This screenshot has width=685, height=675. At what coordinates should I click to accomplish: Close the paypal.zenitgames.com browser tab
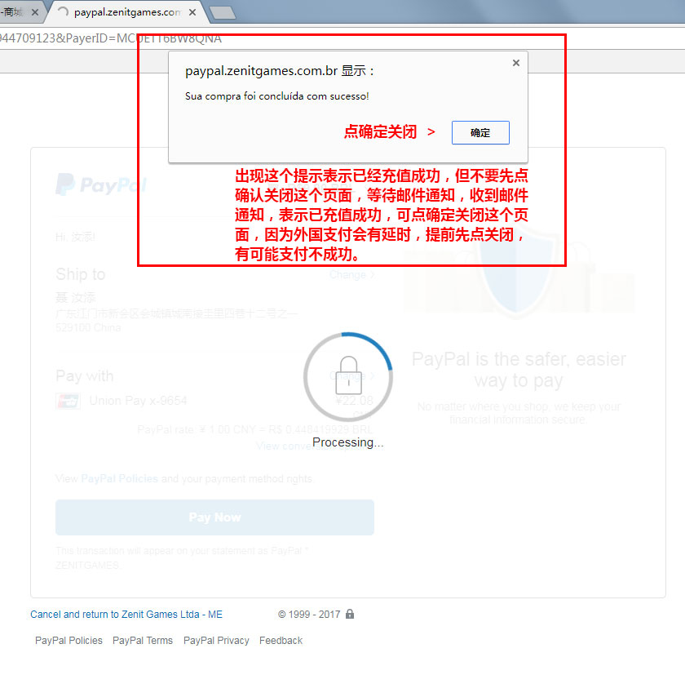(192, 12)
